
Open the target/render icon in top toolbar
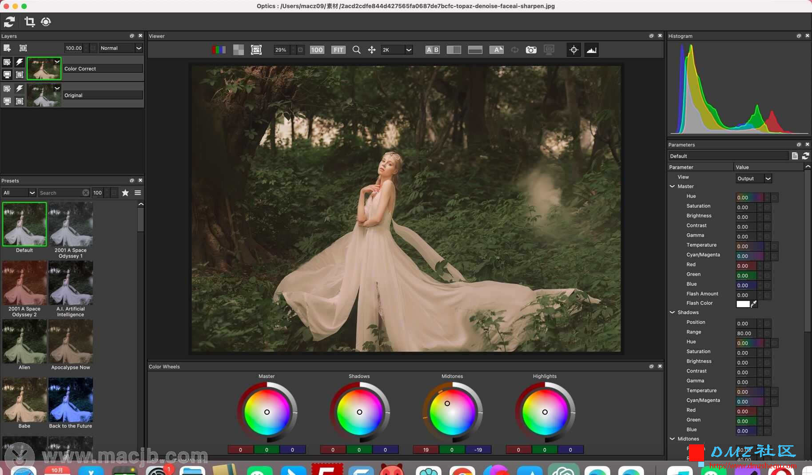point(46,21)
